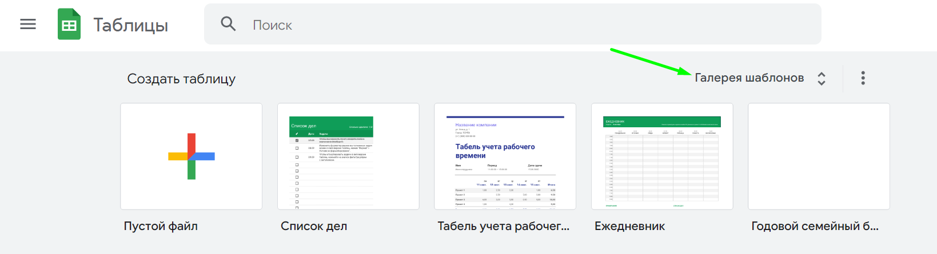Create a blank spreadsheet via plus thumbnail
937x254 pixels.
click(x=192, y=156)
